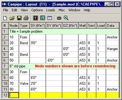The height and width of the screenshot is (100, 122).
Task: Open the Graphics window icon with plus sign
Action: 35,18
